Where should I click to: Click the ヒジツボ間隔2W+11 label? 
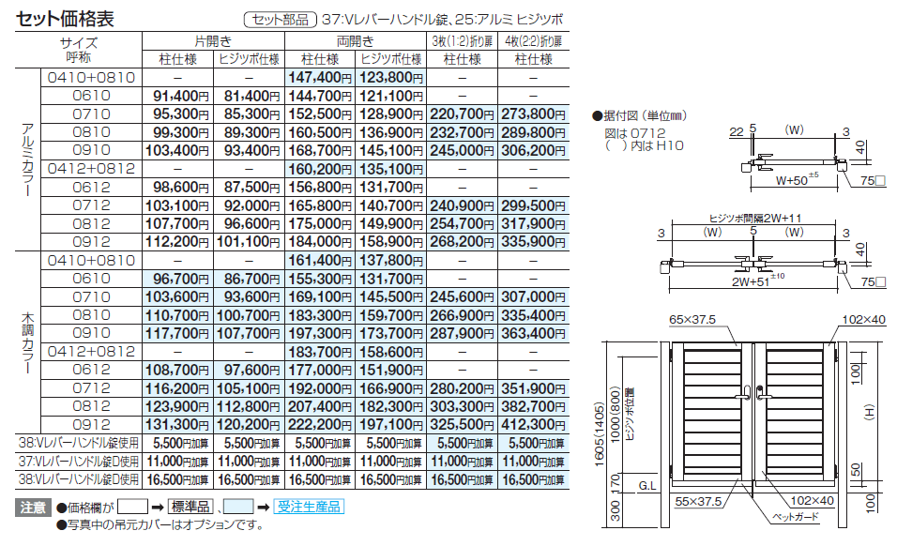point(754,218)
